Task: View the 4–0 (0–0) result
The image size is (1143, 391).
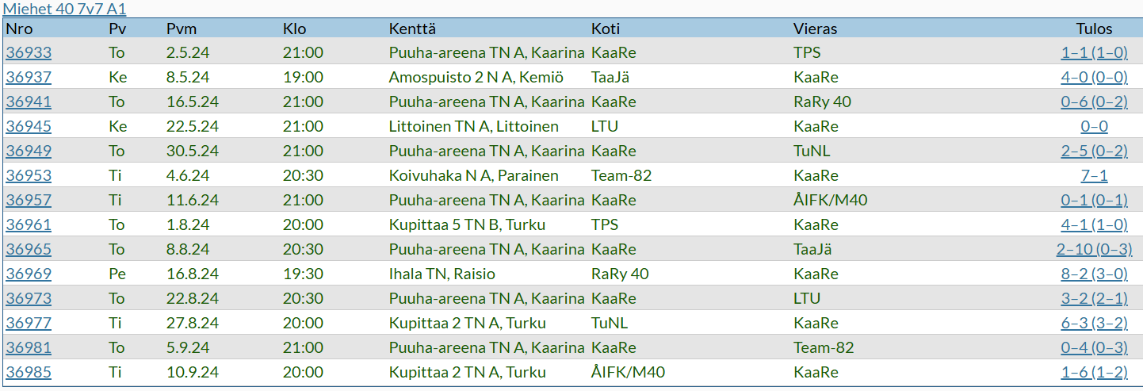Action: click(x=1094, y=78)
